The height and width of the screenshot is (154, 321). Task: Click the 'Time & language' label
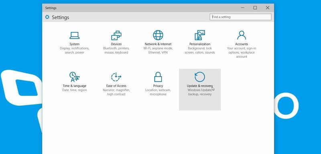75,86
